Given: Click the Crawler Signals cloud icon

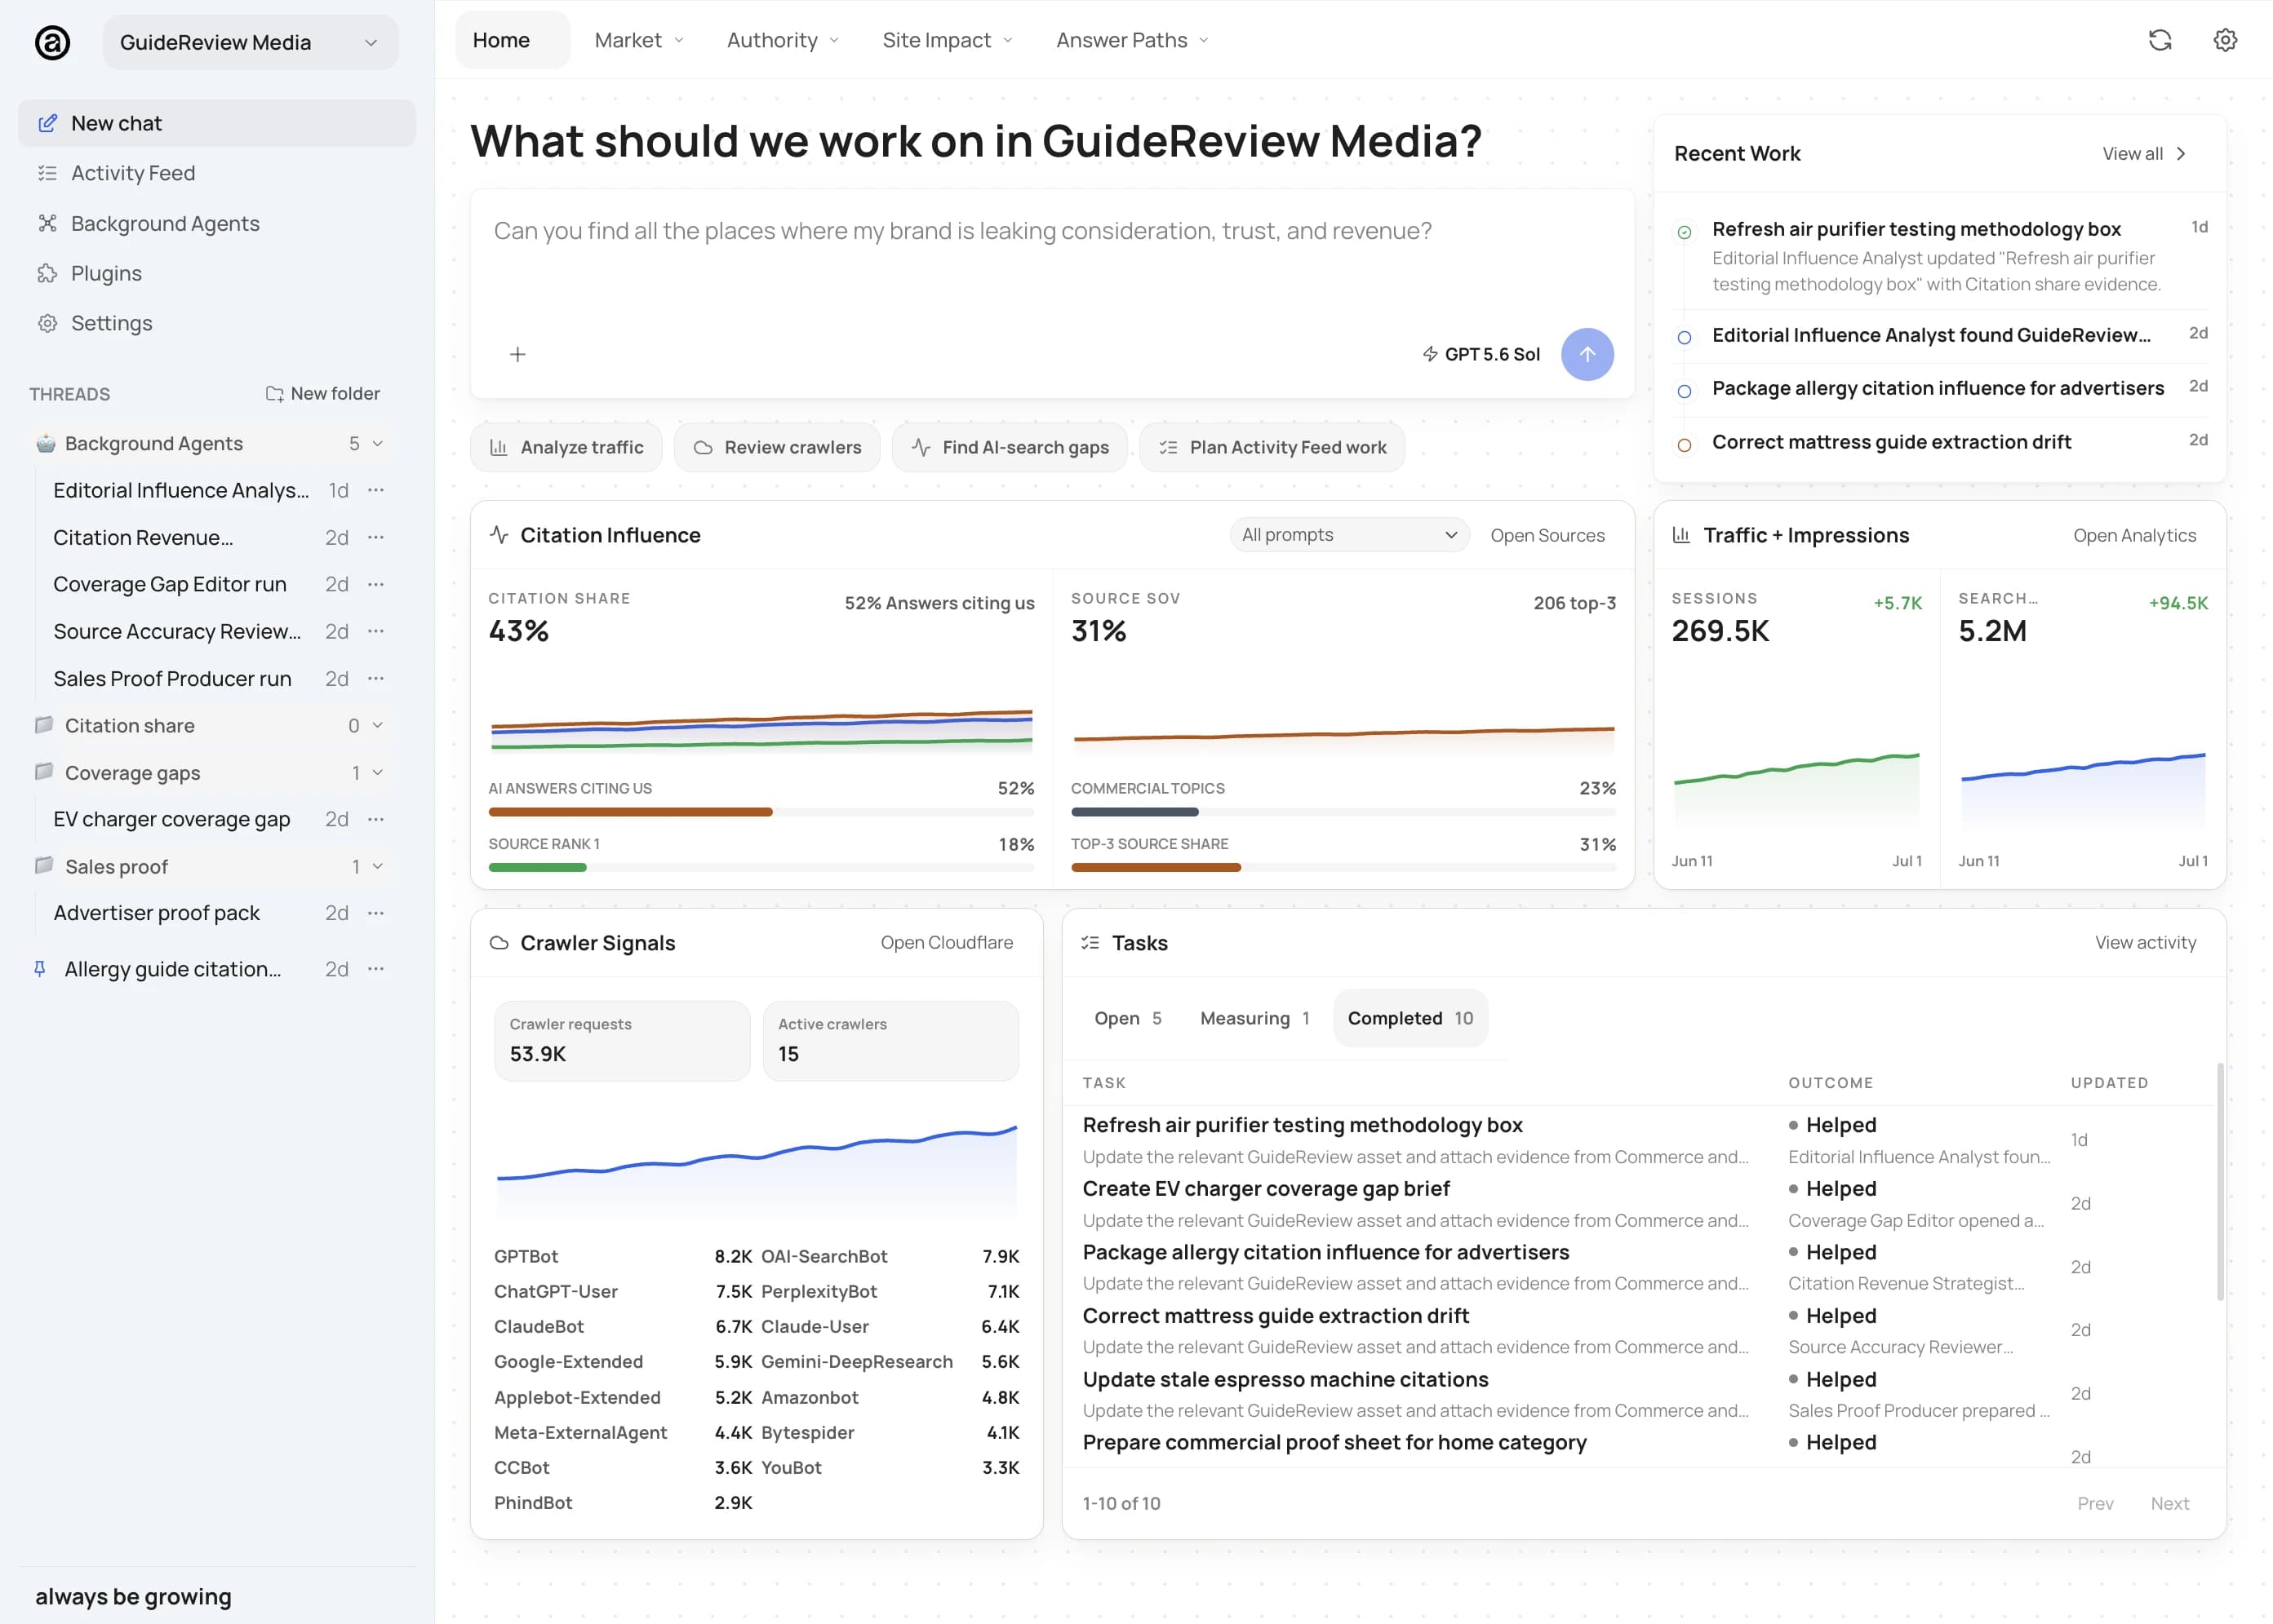Looking at the screenshot, I should (499, 943).
